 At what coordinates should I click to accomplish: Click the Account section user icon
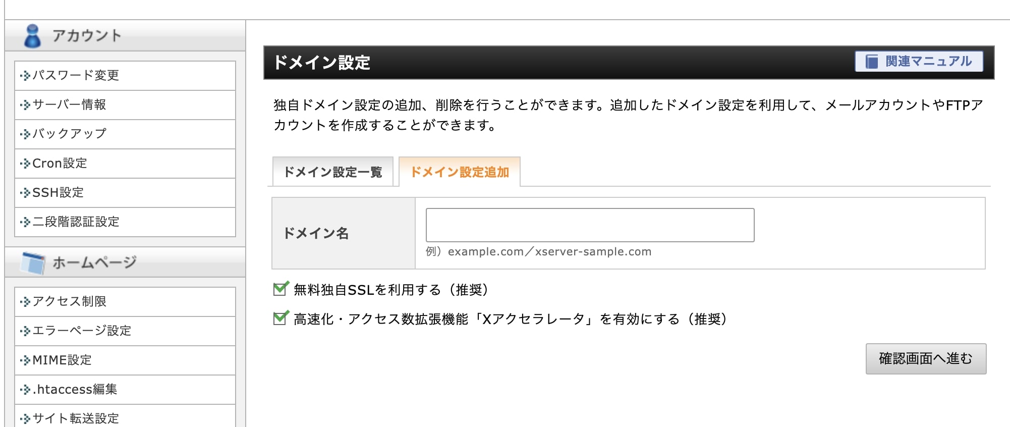click(x=33, y=36)
